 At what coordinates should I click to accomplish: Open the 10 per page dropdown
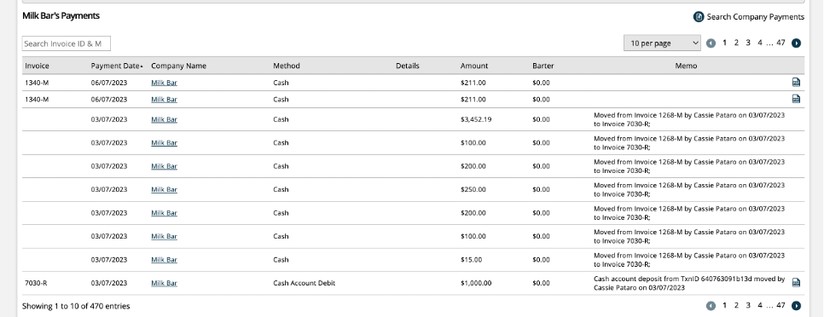662,43
